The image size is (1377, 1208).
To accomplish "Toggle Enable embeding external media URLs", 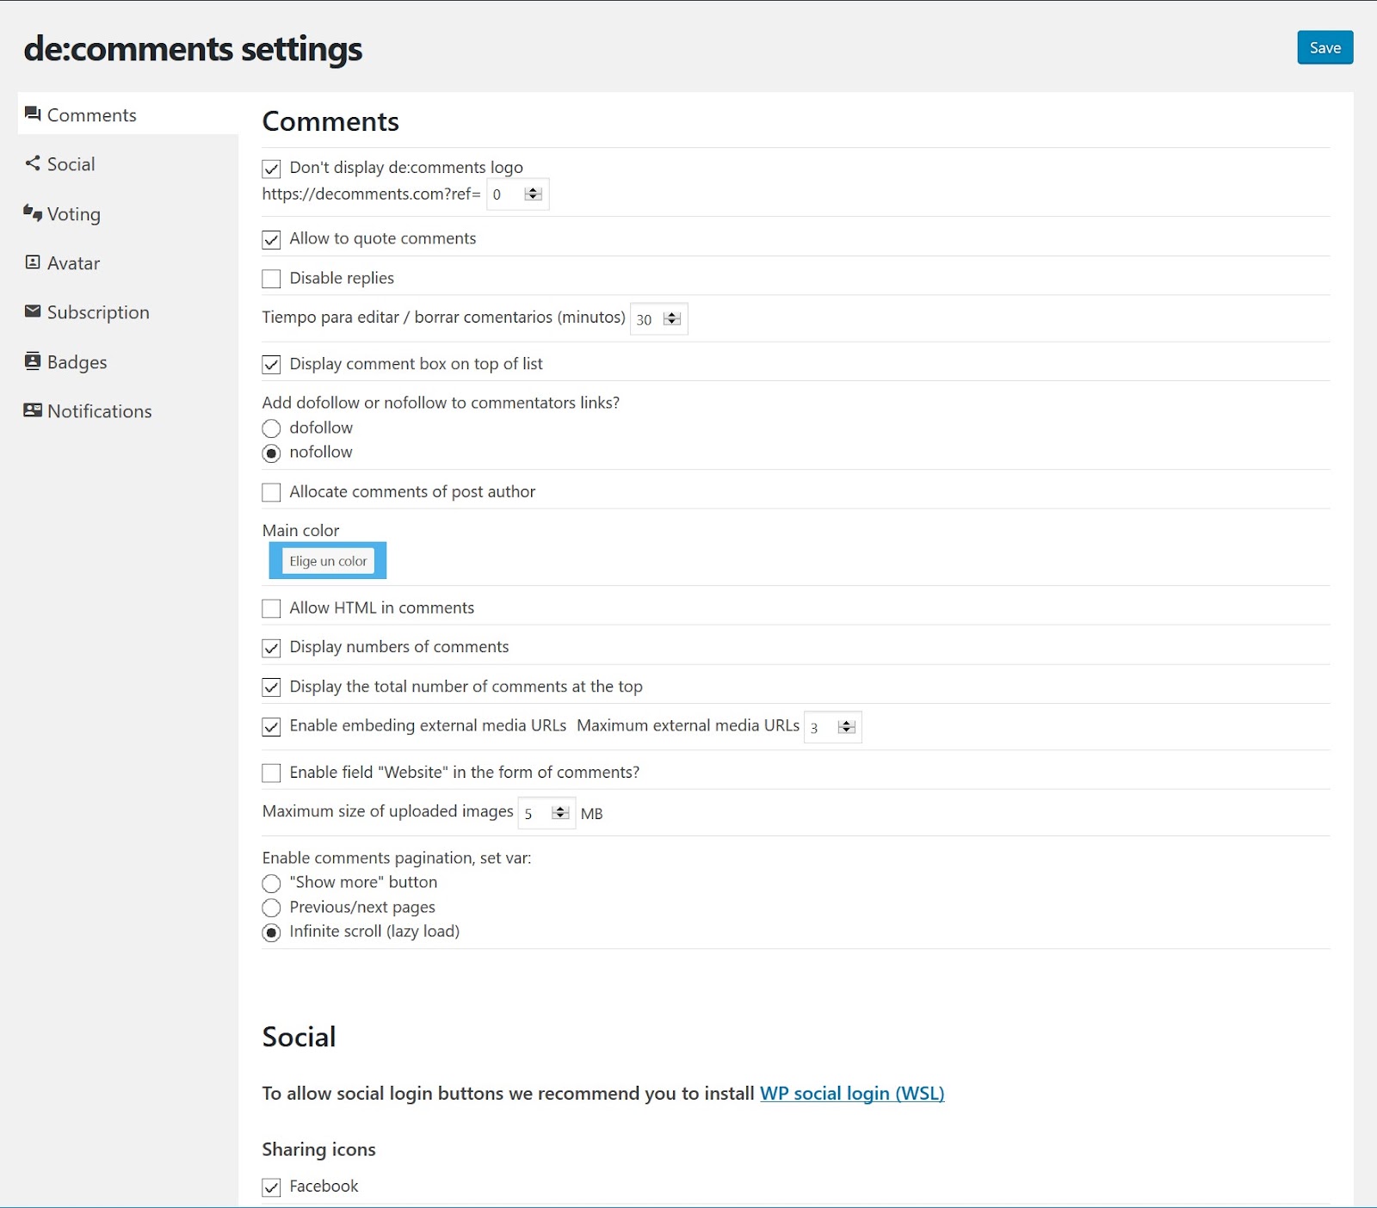I will pos(271,727).
